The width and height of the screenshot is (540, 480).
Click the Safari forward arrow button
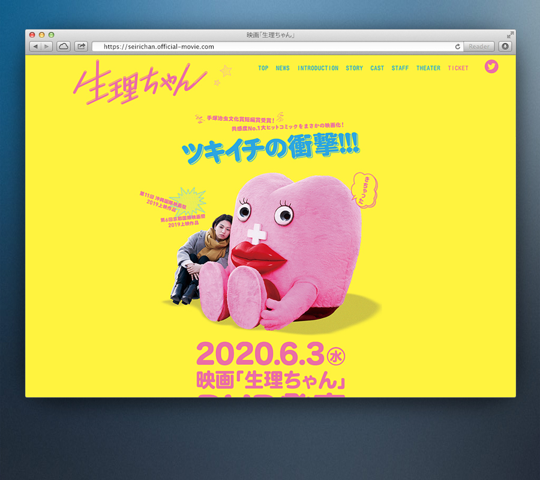46,46
